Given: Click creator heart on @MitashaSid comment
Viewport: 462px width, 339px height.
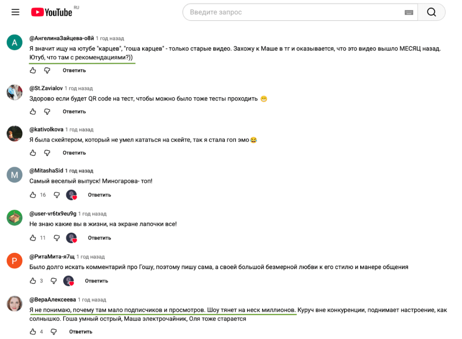Looking at the screenshot, I should point(71,195).
